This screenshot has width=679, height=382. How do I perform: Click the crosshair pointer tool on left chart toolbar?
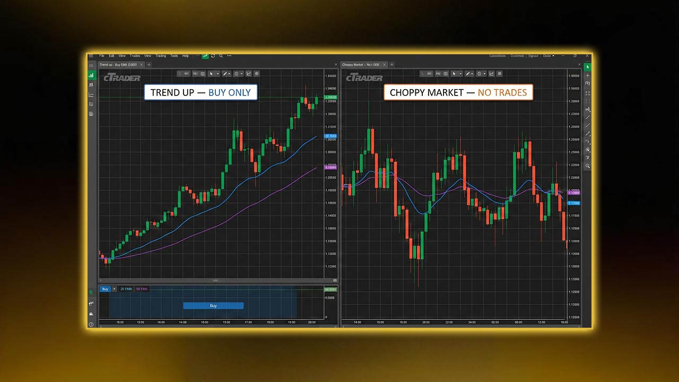click(x=211, y=74)
